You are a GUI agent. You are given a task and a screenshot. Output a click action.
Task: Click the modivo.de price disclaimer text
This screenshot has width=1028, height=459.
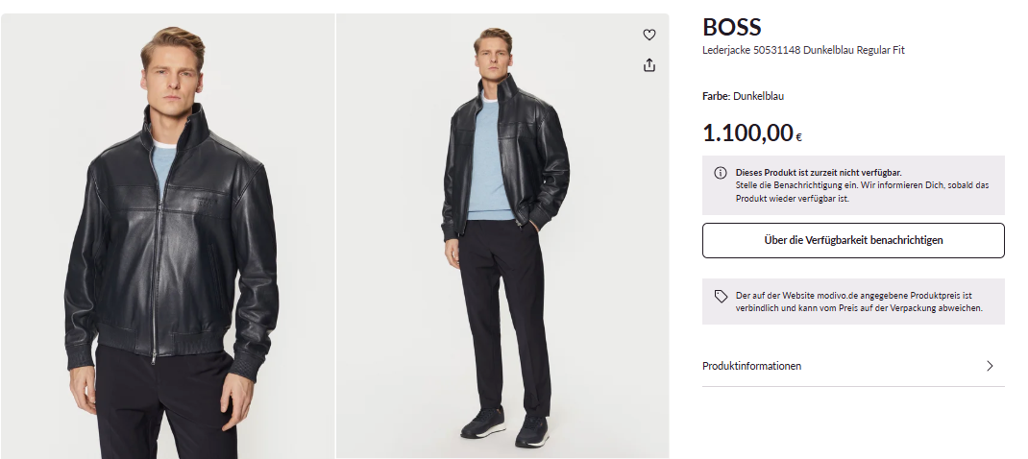point(859,302)
